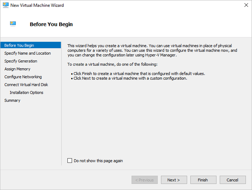Click Finish to create the virtual machine
The image size is (252, 190).
203,180
